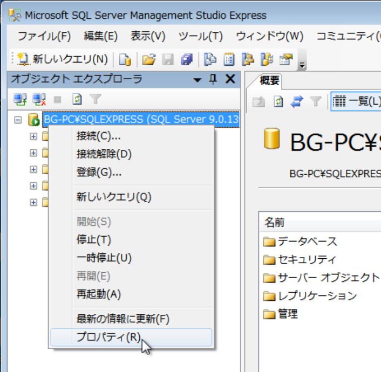Click Filter funnel icon in Object Explorer
Image resolution: width=381 pixels, height=372 pixels.
[96, 99]
